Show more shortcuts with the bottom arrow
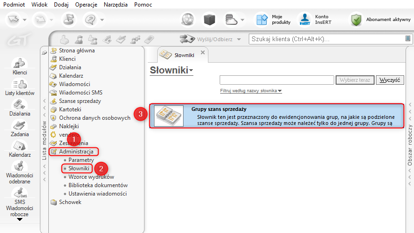This screenshot has height=233, width=414. [20, 219]
